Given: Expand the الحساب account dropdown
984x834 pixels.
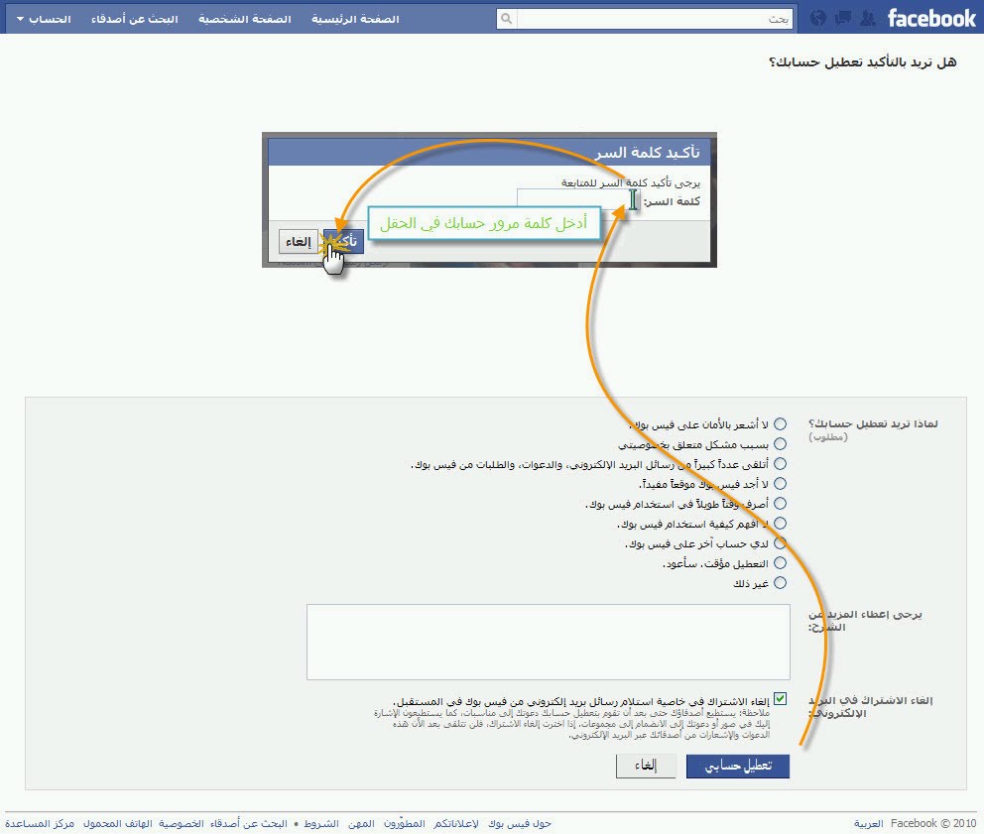Looking at the screenshot, I should (44, 20).
